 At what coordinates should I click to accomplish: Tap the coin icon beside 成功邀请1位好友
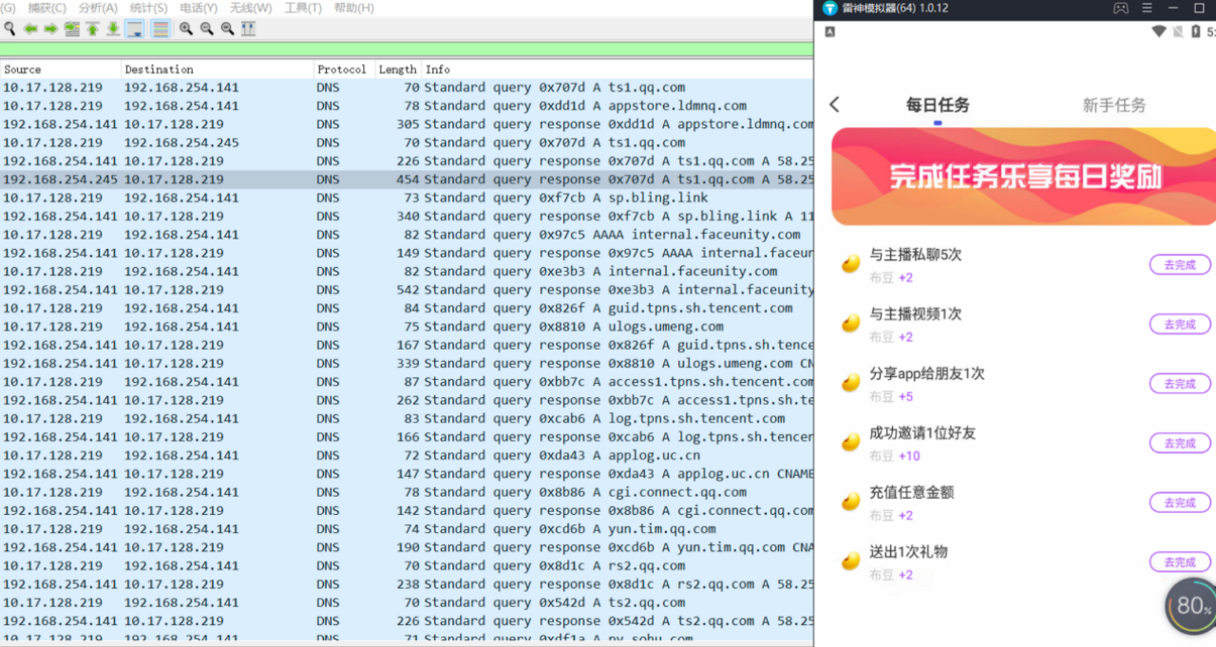click(851, 442)
